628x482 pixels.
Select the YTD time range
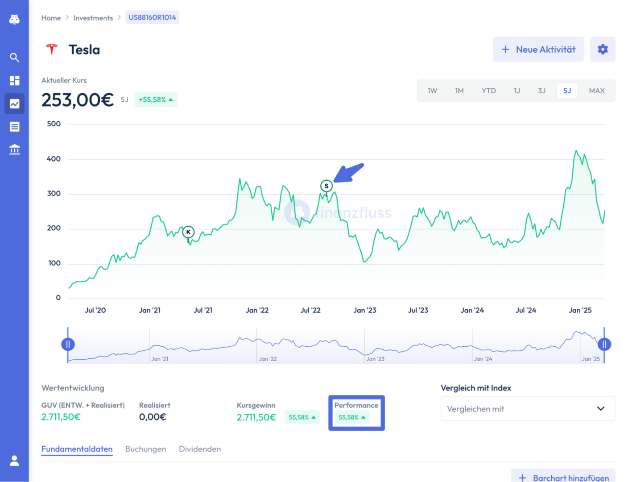point(489,91)
